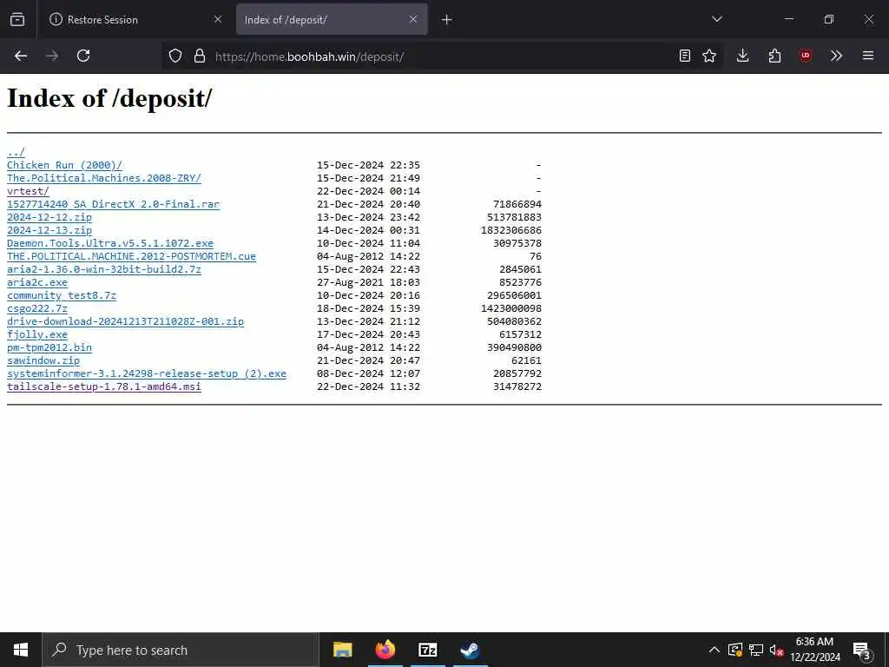Focus the URL address bar

(442, 56)
